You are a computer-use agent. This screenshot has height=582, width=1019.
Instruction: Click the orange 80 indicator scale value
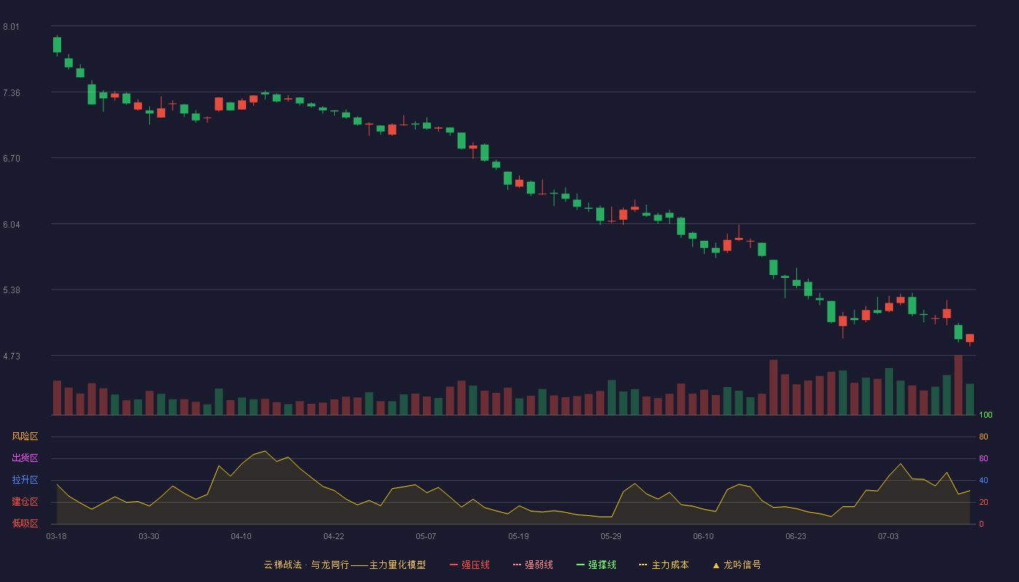coord(983,437)
